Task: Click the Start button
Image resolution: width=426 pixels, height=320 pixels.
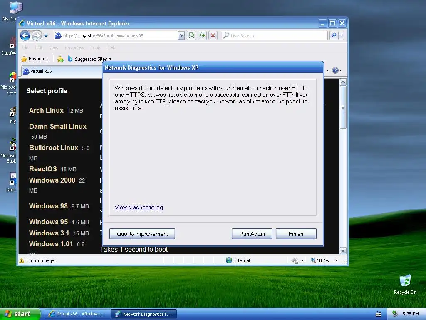Action: point(20,314)
